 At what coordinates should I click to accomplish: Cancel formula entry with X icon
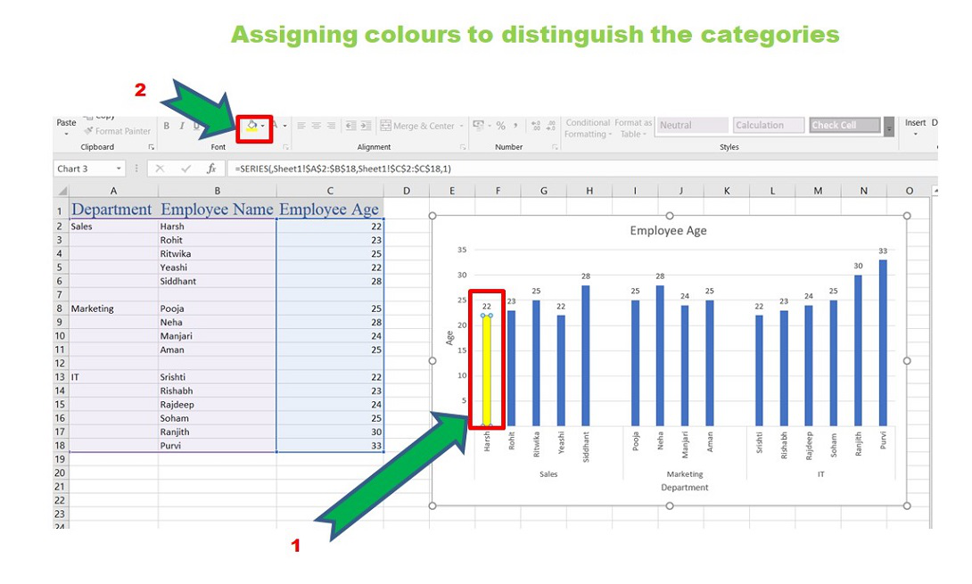point(160,169)
